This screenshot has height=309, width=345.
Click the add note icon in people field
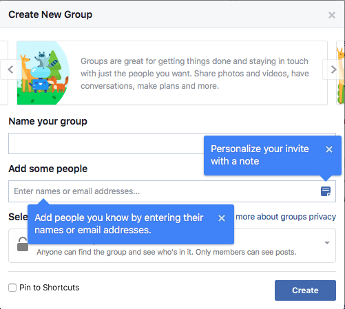[326, 191]
